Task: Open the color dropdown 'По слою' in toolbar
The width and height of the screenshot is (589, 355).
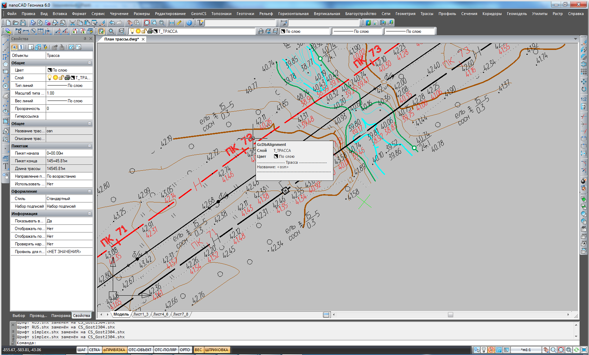Action: click(x=305, y=31)
